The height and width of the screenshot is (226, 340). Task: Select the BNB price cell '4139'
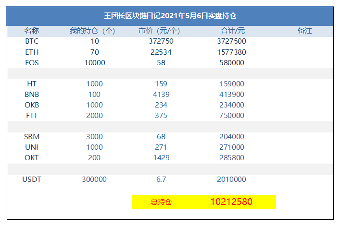tap(161, 95)
